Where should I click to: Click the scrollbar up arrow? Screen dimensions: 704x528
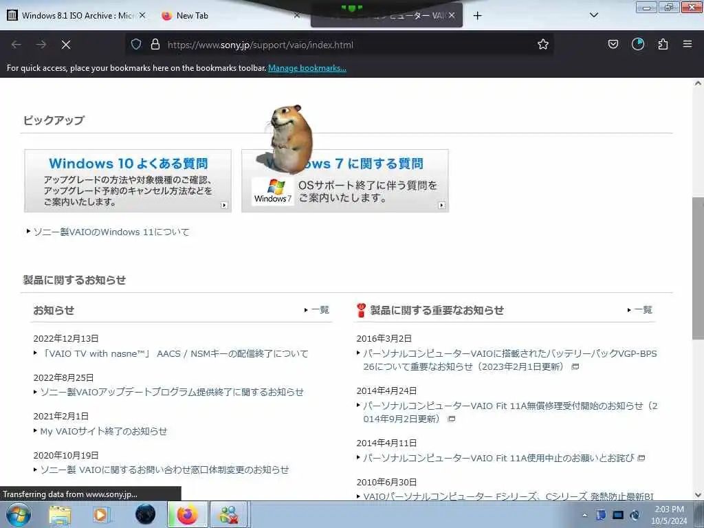[x=698, y=83]
